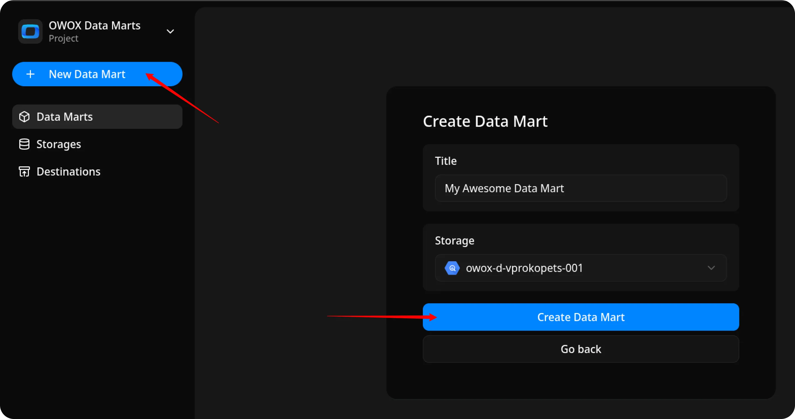The width and height of the screenshot is (795, 419).
Task: Click the database icon beside Storages
Action: [x=24, y=144]
